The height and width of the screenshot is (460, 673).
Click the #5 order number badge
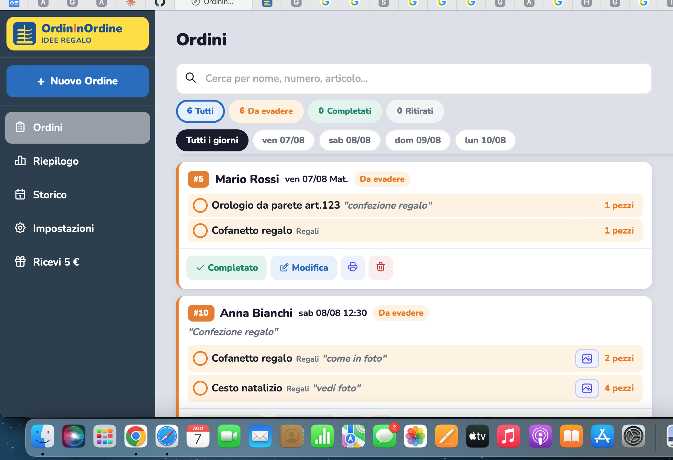tap(198, 179)
